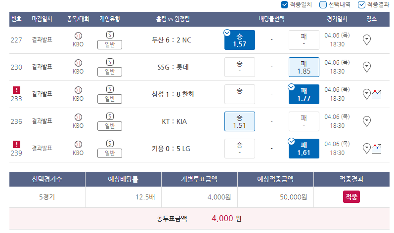Open the location pin icon for game 230
The width and height of the screenshot is (394, 233).
click(367, 67)
